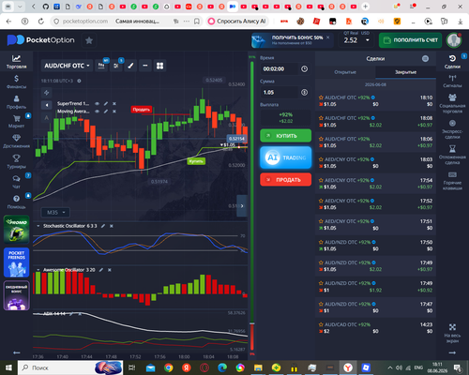Open the Маркет cart icon
This screenshot has height=375, width=469.
[x=16, y=121]
